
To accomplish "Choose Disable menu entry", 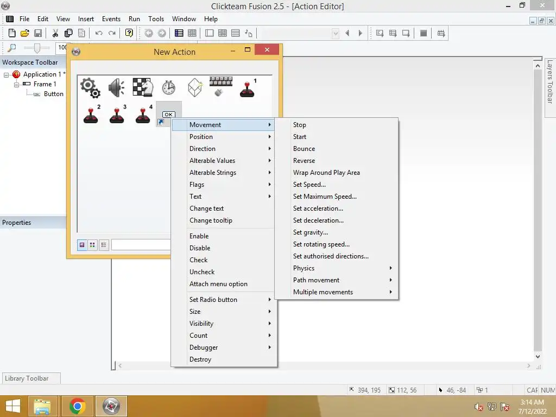I will pos(223,248).
